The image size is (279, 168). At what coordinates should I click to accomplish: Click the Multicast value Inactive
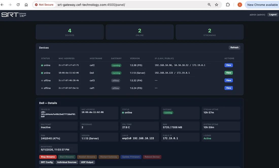46,127
